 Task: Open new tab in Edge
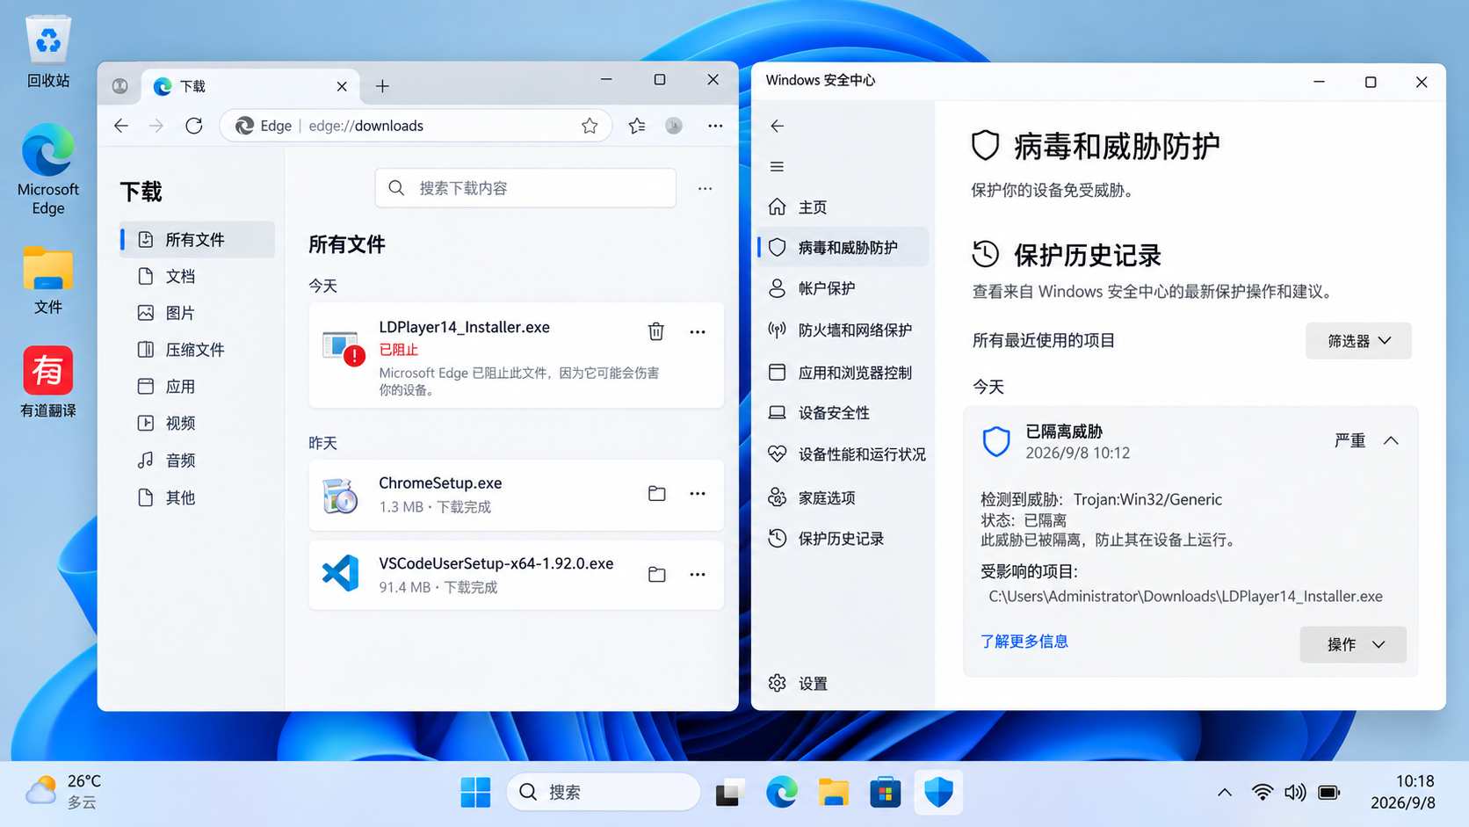[x=382, y=86]
